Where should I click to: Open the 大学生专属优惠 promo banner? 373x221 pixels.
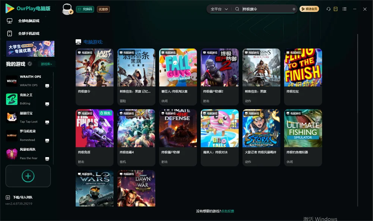[30, 49]
